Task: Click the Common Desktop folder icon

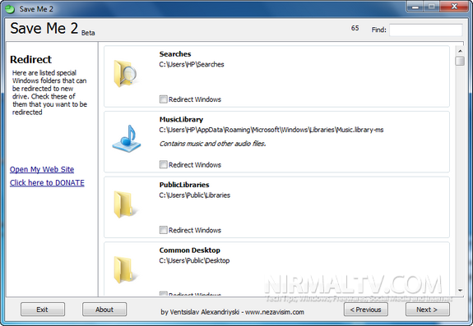Action: [125, 269]
